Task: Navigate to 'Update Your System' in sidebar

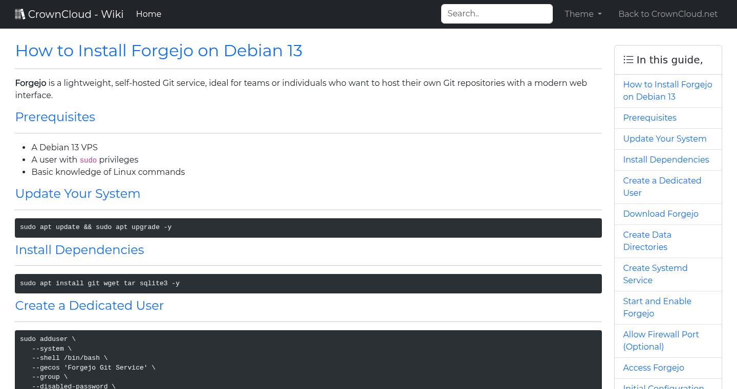Action: (x=664, y=139)
